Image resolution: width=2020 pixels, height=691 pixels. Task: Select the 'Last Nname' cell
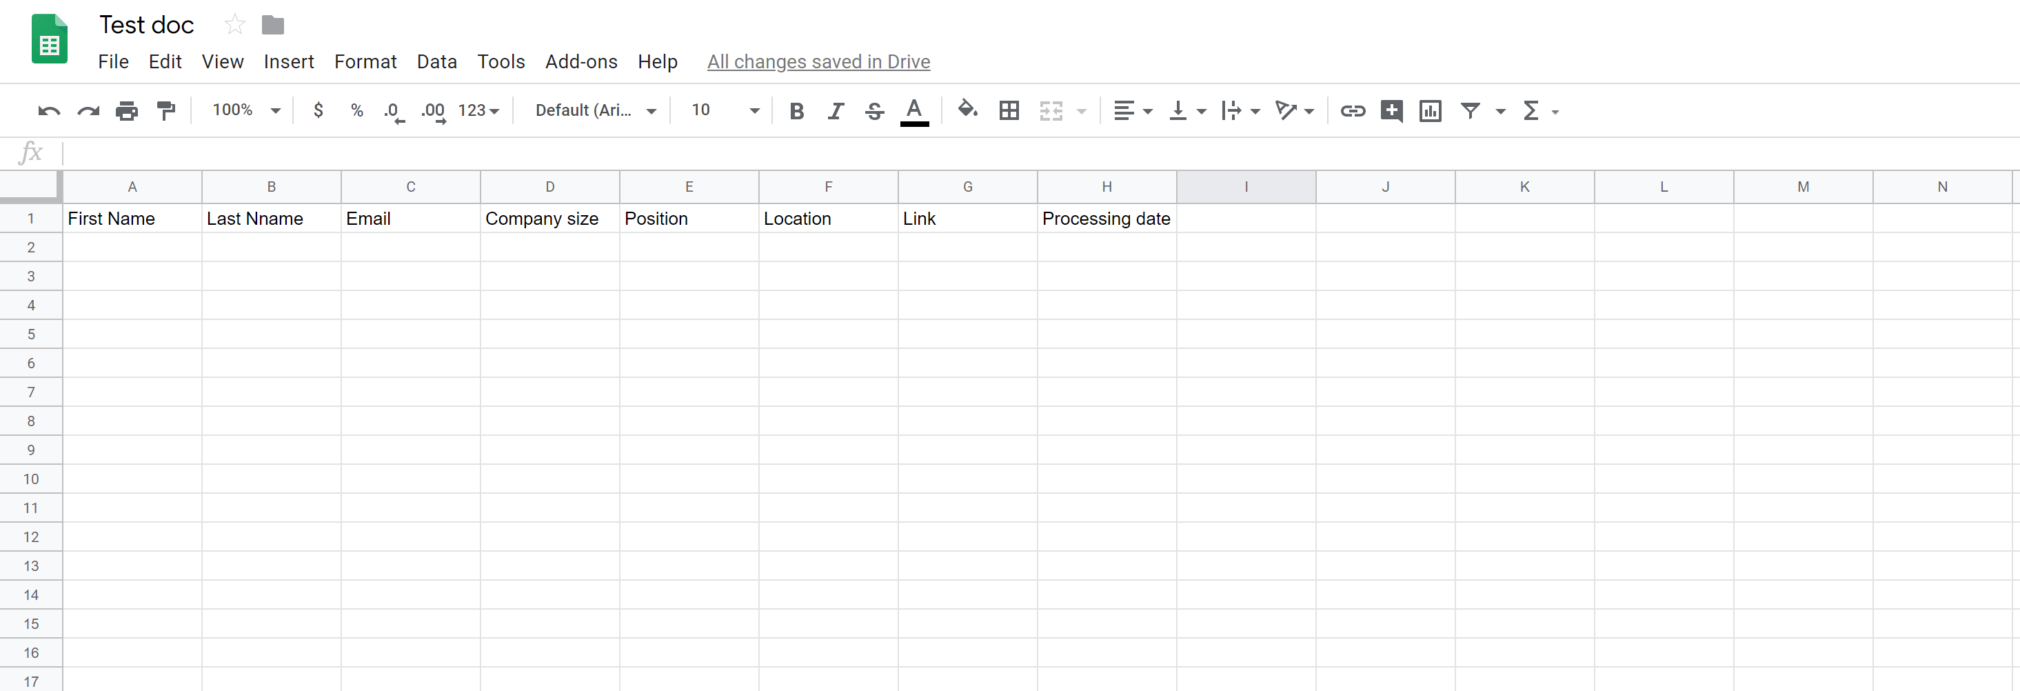[272, 218]
